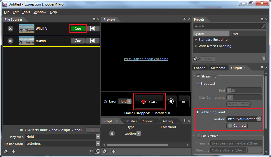The height and width of the screenshot is (157, 271).
Task: Close the Script commands panel
Action: 189,121
